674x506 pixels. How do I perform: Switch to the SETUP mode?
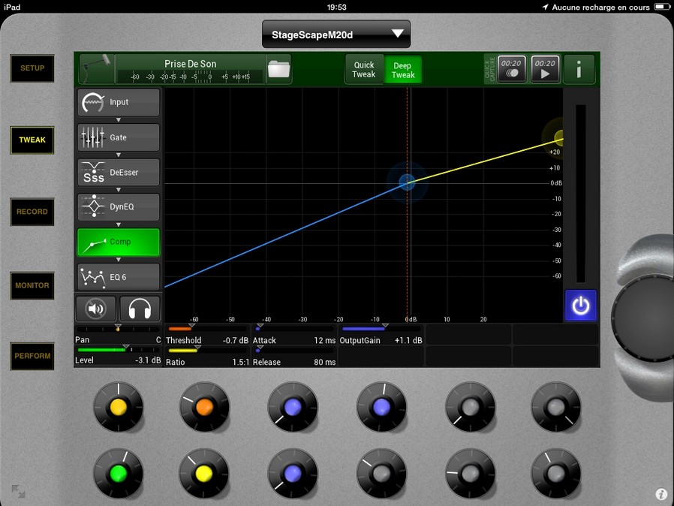click(x=32, y=68)
